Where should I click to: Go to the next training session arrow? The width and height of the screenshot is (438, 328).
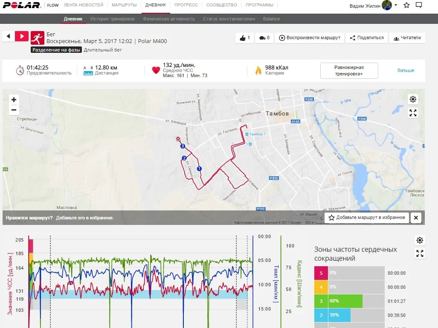click(x=22, y=36)
